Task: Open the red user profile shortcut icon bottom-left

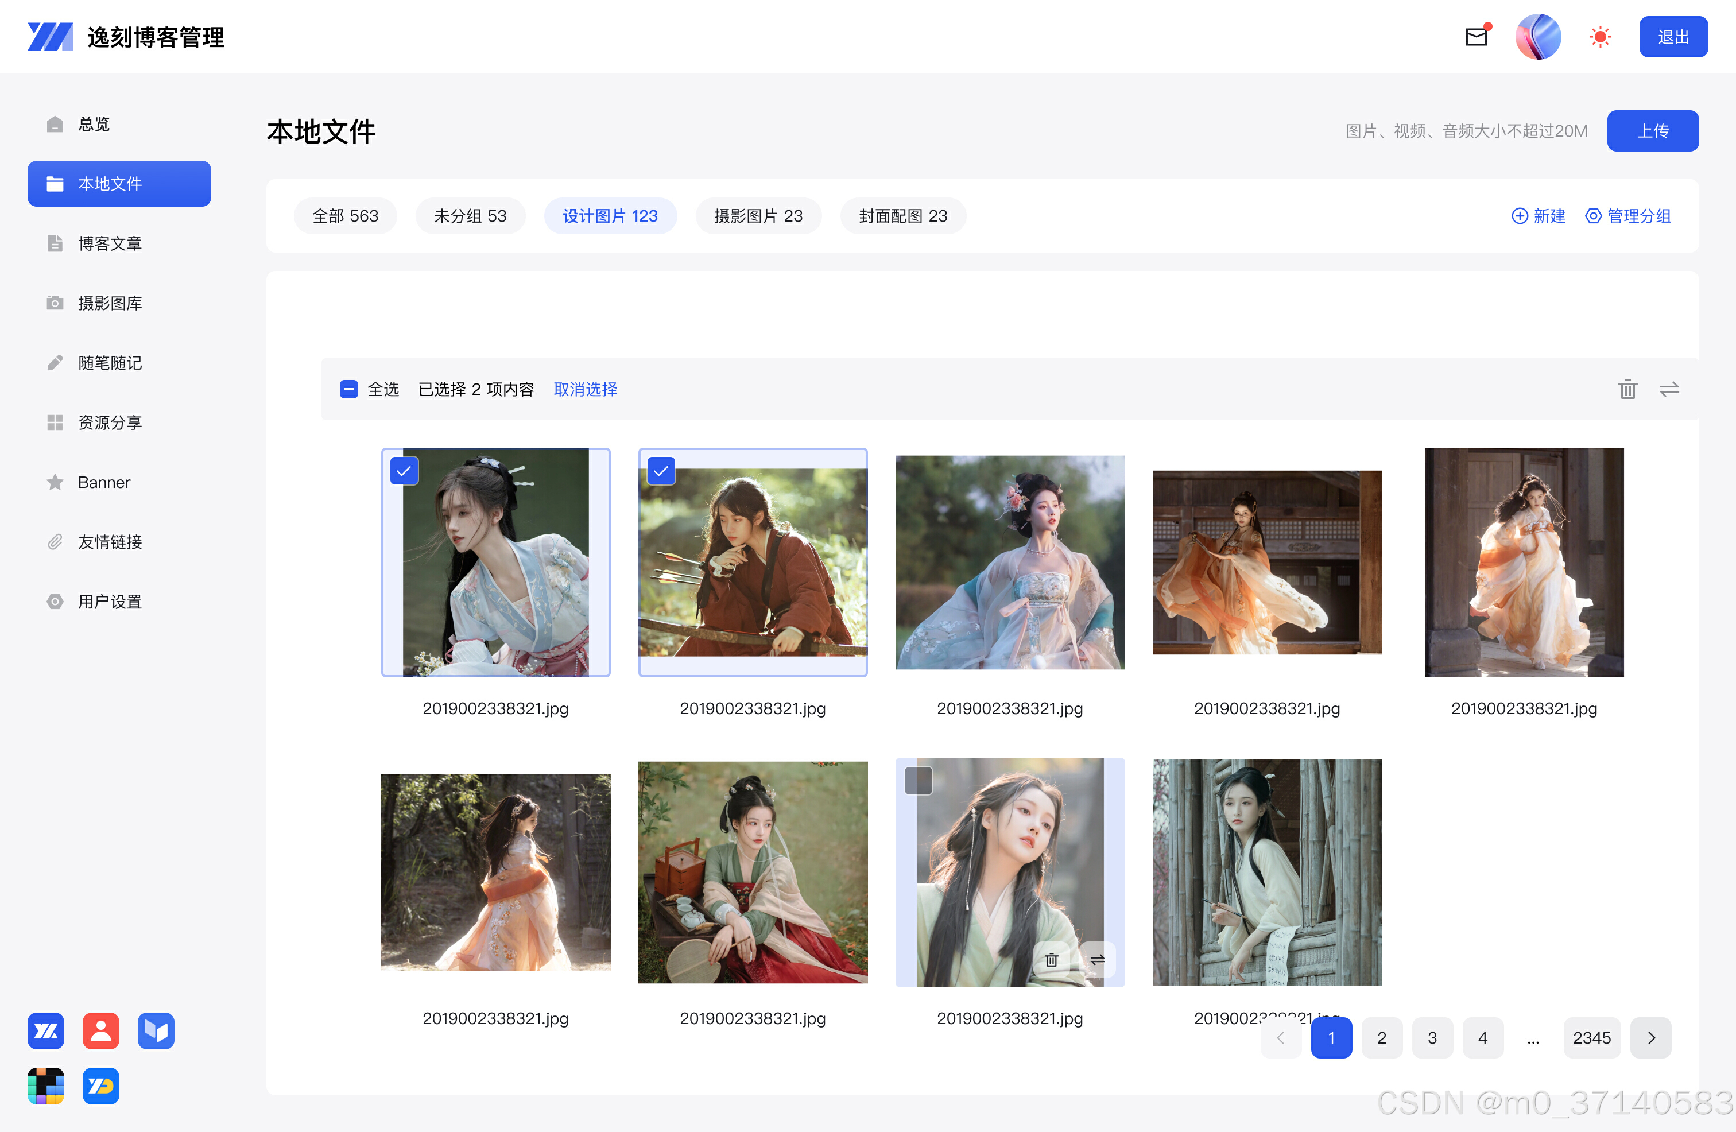Action: [100, 1030]
